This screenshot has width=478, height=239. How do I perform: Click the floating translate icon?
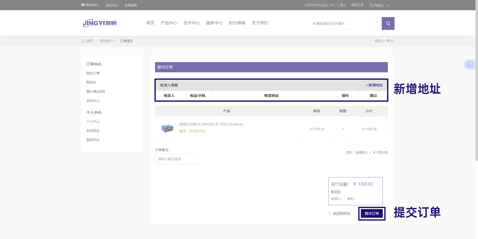click(470, 64)
